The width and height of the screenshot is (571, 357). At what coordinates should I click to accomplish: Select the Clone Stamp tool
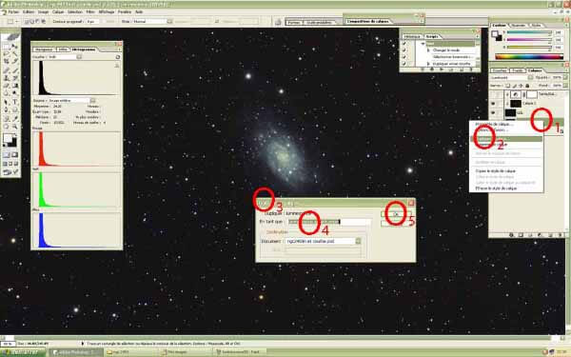[x=7, y=78]
